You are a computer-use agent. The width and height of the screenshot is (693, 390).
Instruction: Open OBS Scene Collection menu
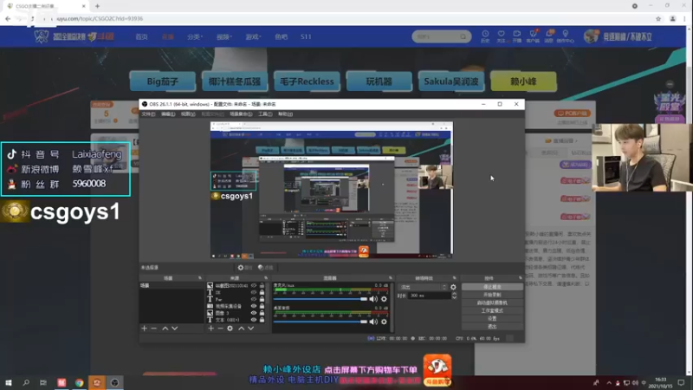pos(241,114)
